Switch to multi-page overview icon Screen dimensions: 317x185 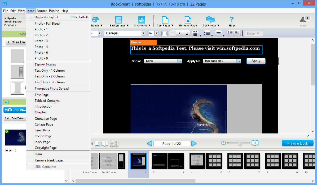114,144
